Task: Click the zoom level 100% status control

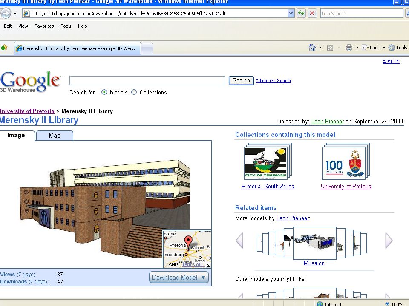Action: tap(395, 304)
